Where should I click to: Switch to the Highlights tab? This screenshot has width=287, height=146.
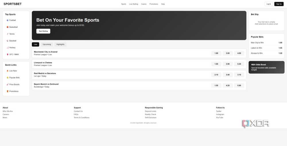pyautogui.click(x=60, y=44)
